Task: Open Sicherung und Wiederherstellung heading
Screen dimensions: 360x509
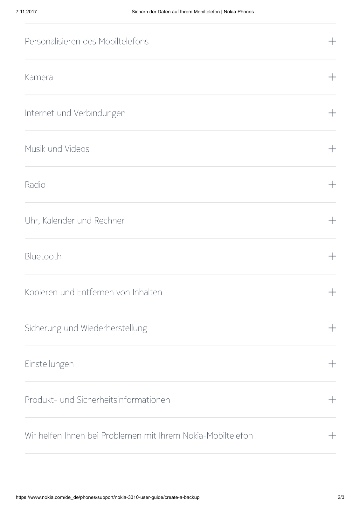Action: click(86, 328)
